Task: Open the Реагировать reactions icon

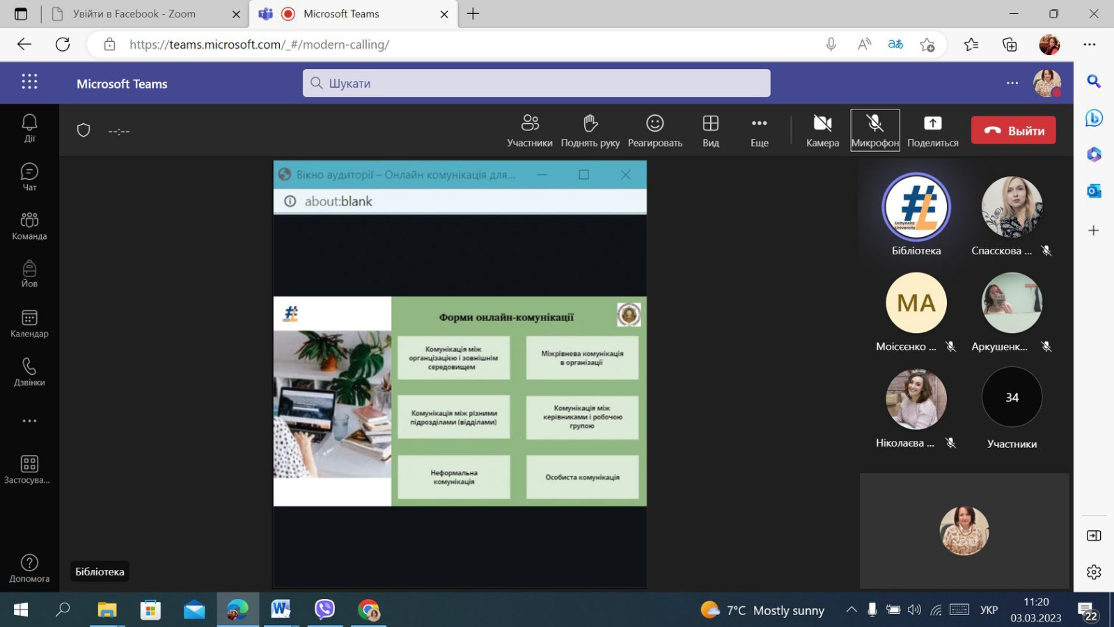Action: tap(654, 130)
